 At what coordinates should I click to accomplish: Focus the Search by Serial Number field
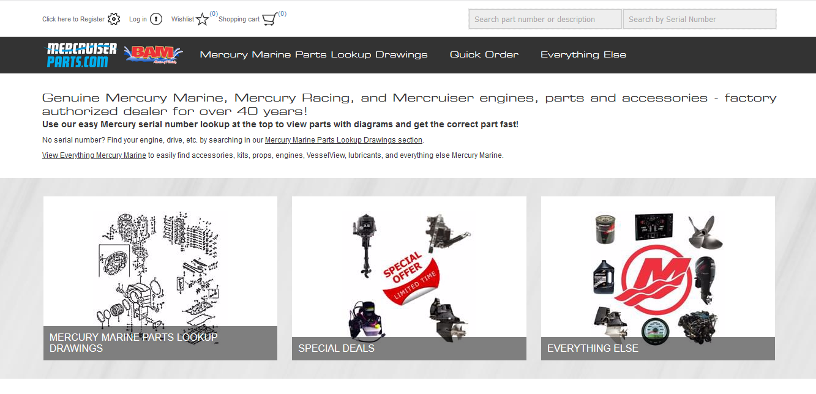[x=700, y=19]
